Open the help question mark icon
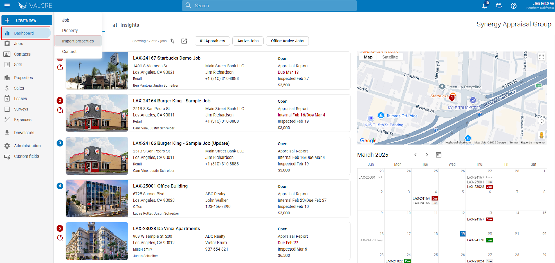This screenshot has height=263, width=555. click(514, 6)
